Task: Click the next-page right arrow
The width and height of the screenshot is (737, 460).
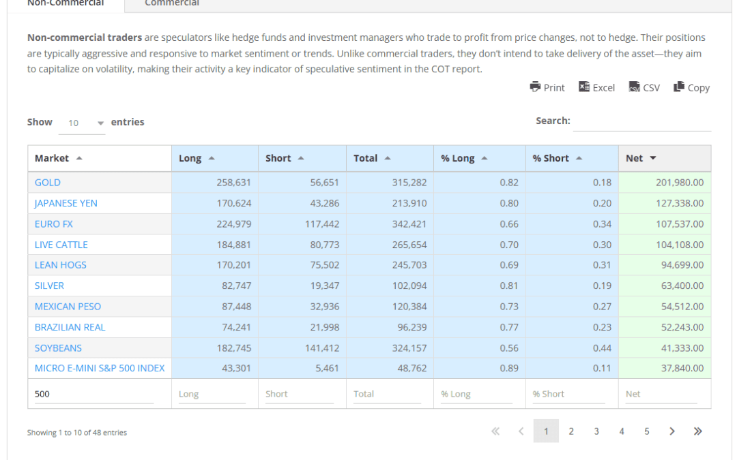Action: click(672, 431)
